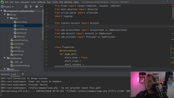Select form.py in project tree

tap(20, 26)
